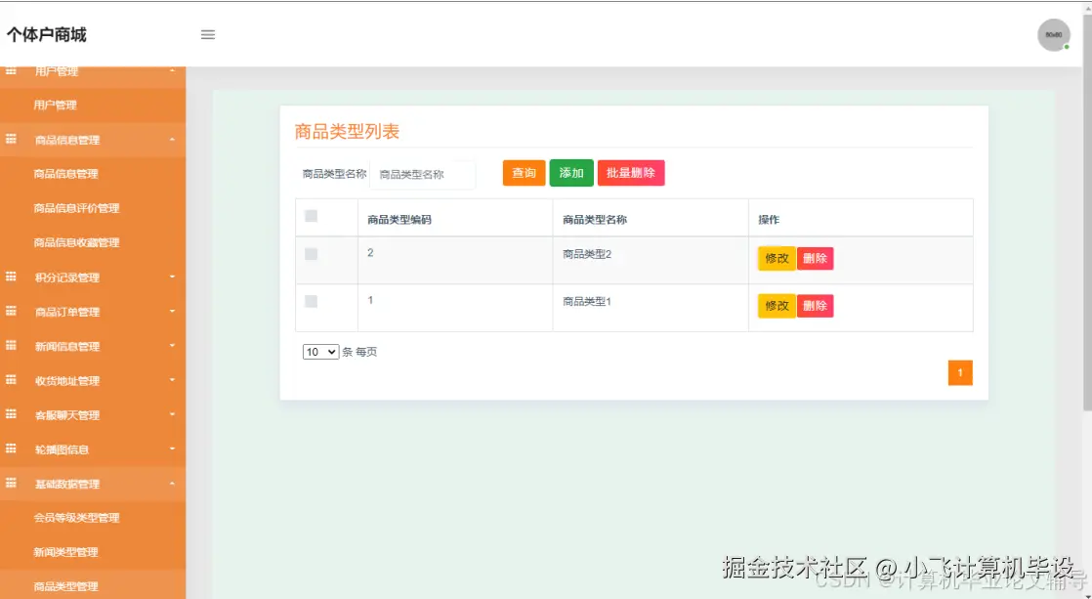Click page number 1 in pagination

[960, 372]
